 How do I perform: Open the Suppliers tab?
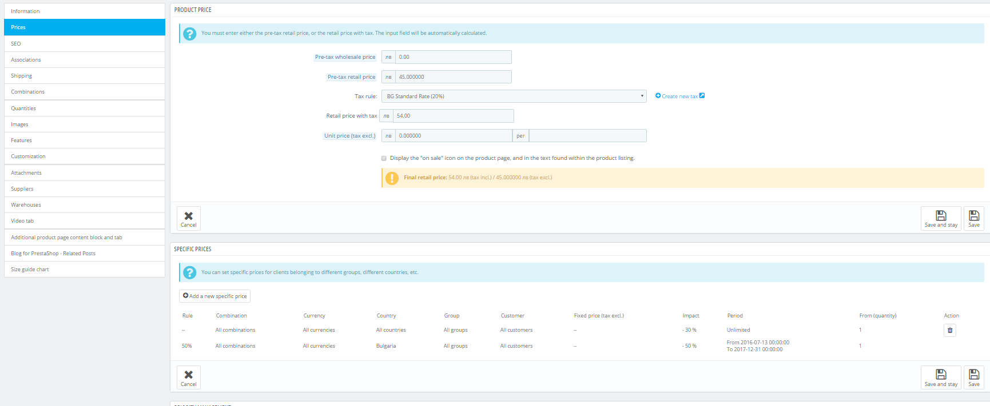click(x=85, y=189)
